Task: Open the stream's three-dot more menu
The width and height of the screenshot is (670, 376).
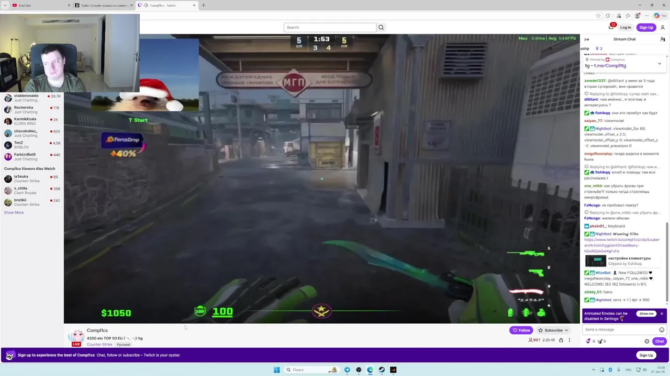Action: coord(569,340)
